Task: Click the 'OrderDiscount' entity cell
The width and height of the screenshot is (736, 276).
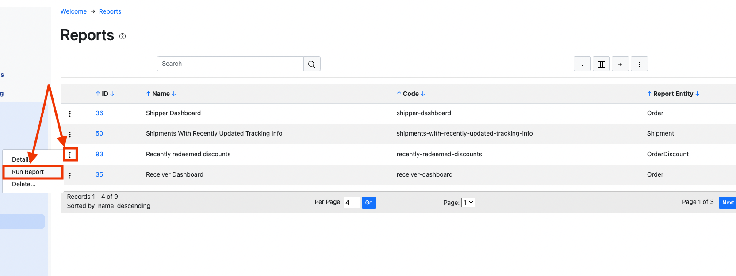Action: pos(668,154)
